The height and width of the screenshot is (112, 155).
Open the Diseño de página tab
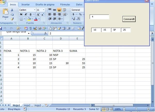(x=45, y=5)
